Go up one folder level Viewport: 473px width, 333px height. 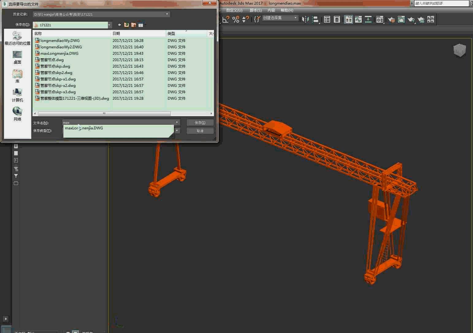tap(126, 25)
